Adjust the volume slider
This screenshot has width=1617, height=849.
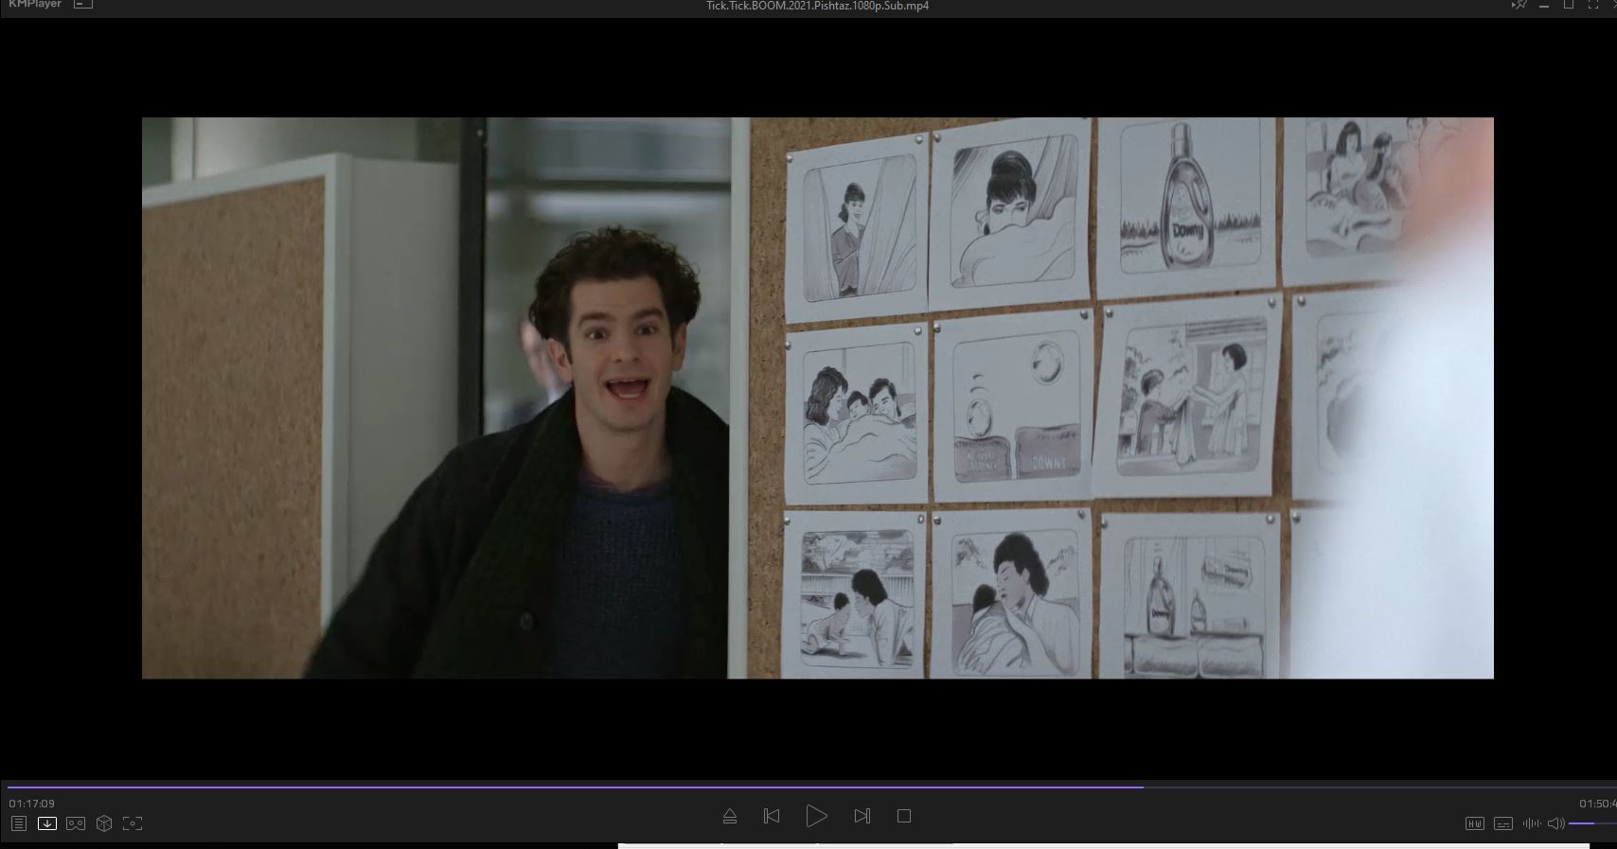(x=1590, y=823)
